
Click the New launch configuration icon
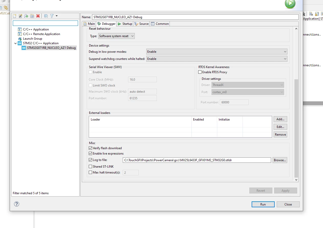(x=15, y=16)
